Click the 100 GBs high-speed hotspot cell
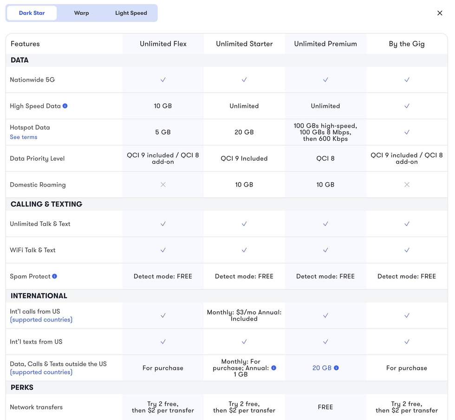 [x=325, y=132]
